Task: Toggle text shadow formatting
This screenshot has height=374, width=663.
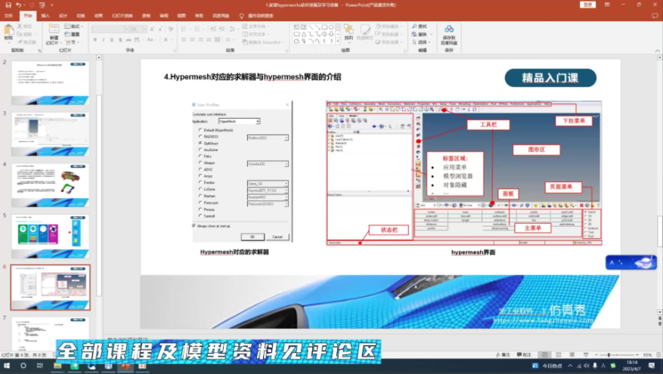Action: (x=120, y=40)
